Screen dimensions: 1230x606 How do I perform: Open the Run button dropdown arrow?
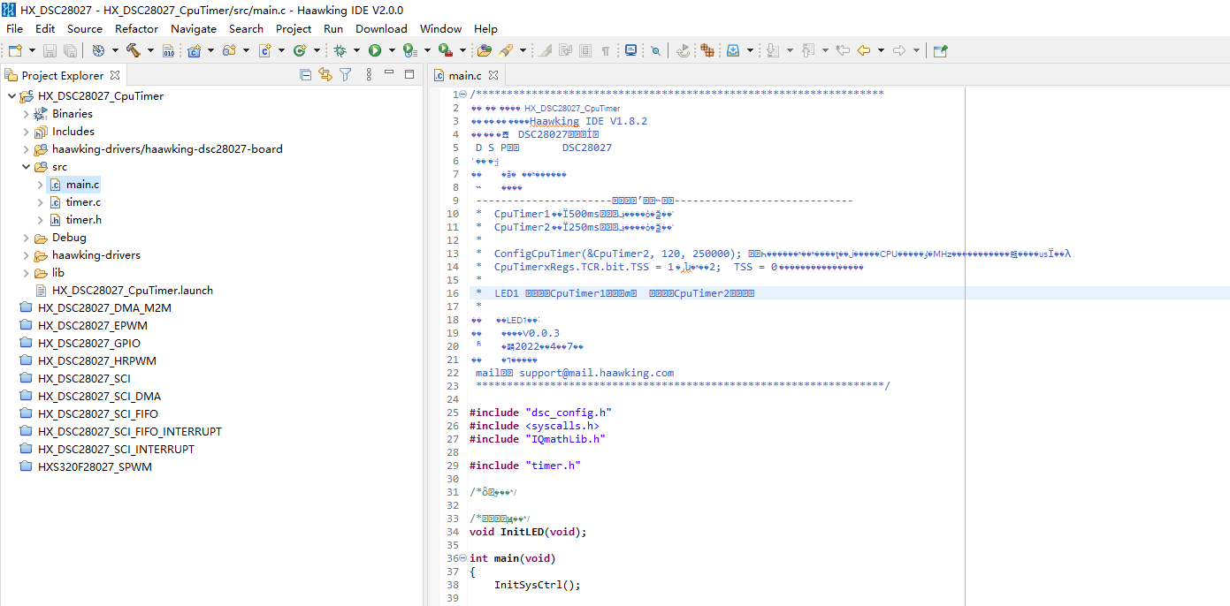(391, 50)
